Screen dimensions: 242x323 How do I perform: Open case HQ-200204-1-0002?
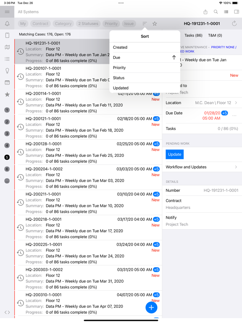(88, 177)
